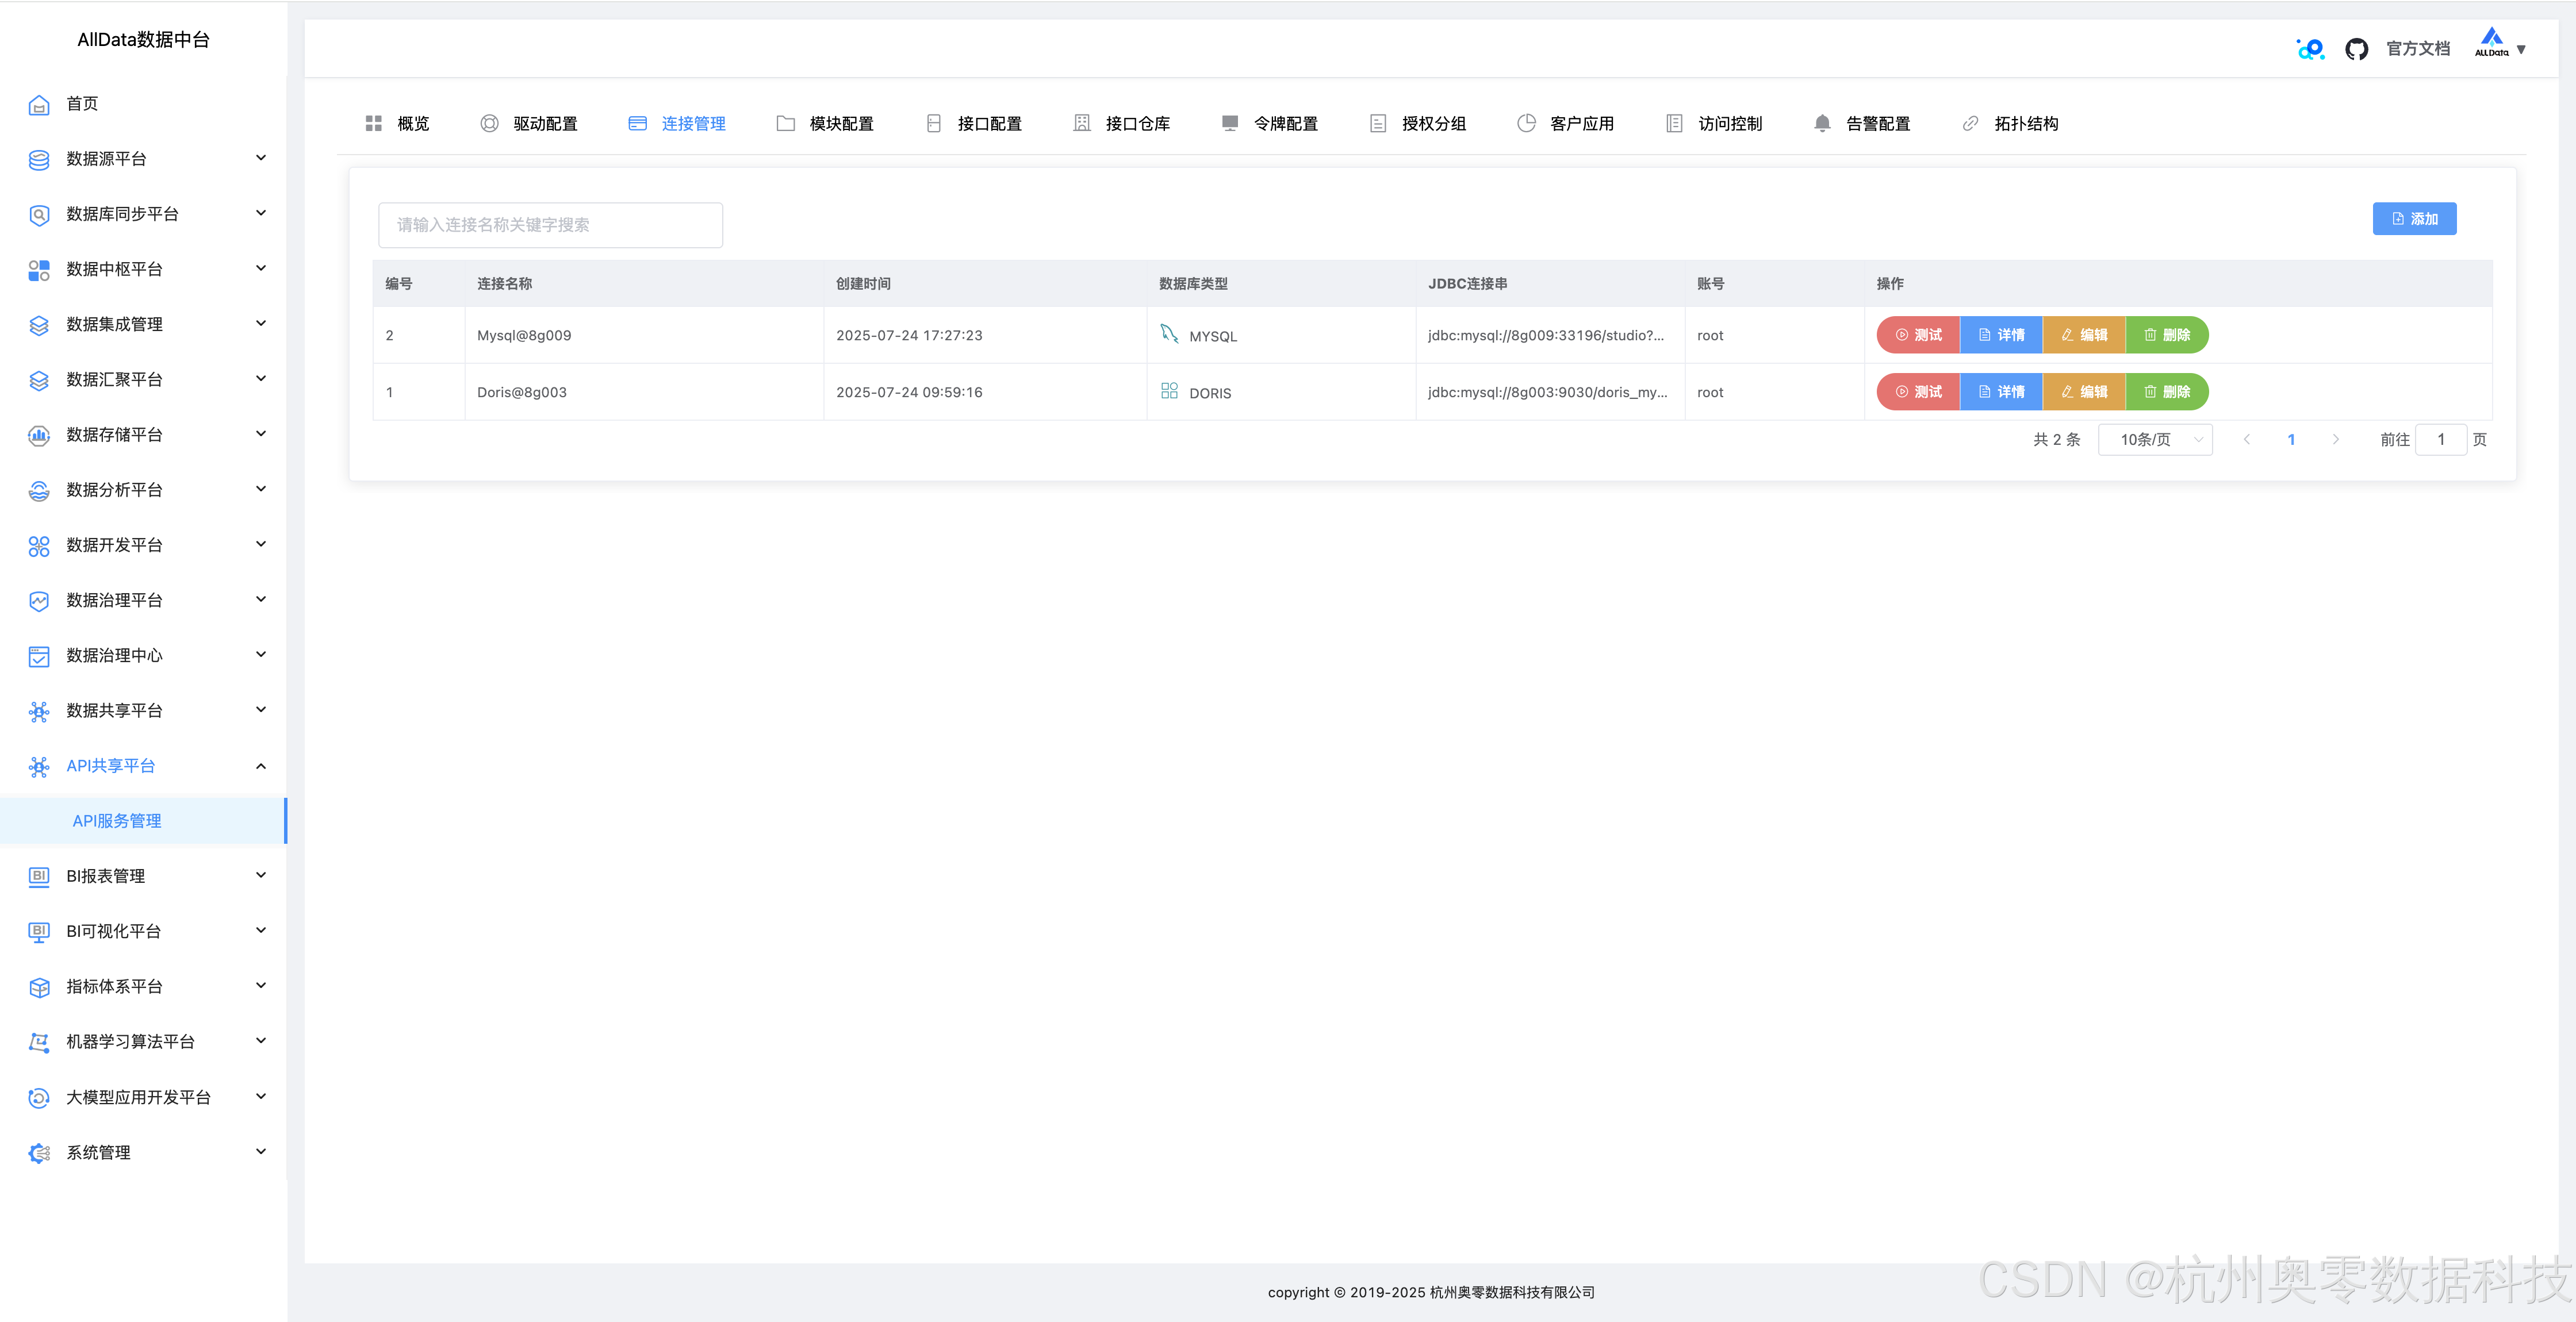The width and height of the screenshot is (2576, 1322).
Task: Click the 首页 home icon in sidebar
Action: 39,105
